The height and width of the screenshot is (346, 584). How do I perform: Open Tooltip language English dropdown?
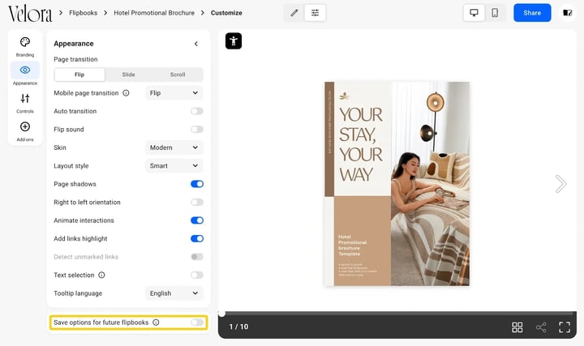coord(174,293)
